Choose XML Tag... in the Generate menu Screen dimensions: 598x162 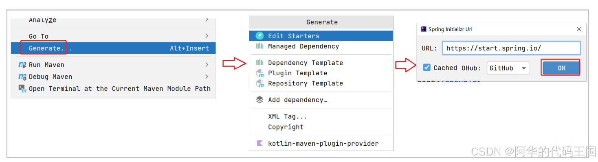[288, 116]
